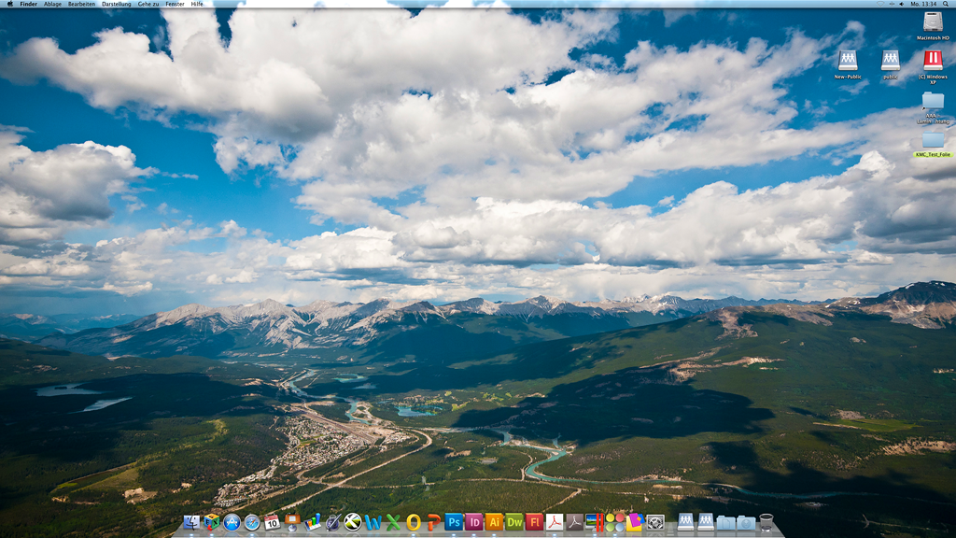Open the gear preferences icon in Dock
This screenshot has height=538, width=956.
click(x=654, y=522)
